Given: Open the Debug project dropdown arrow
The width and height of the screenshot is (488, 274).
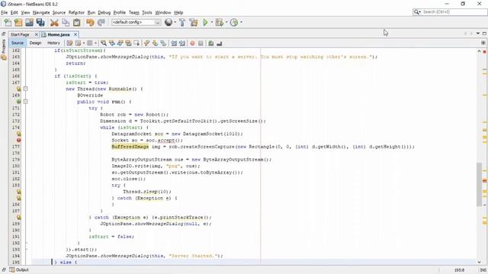Looking at the screenshot, I should tap(226, 22).
